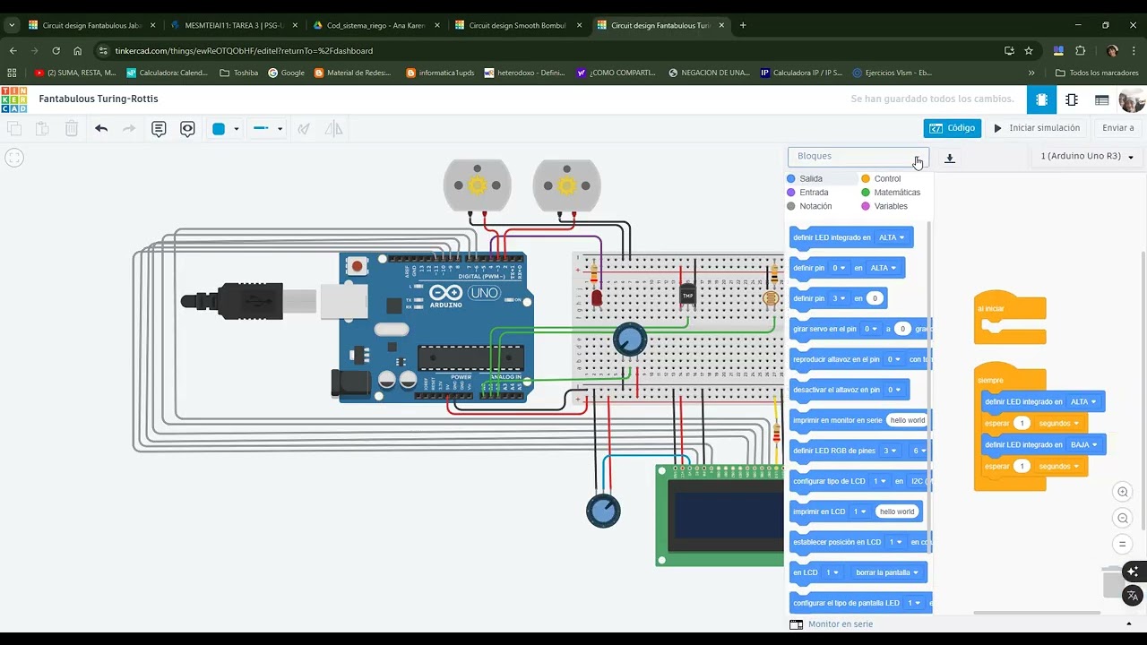Open pin dropdown in desactivar el altavoz block
This screenshot has height=645, width=1147.
point(893,390)
